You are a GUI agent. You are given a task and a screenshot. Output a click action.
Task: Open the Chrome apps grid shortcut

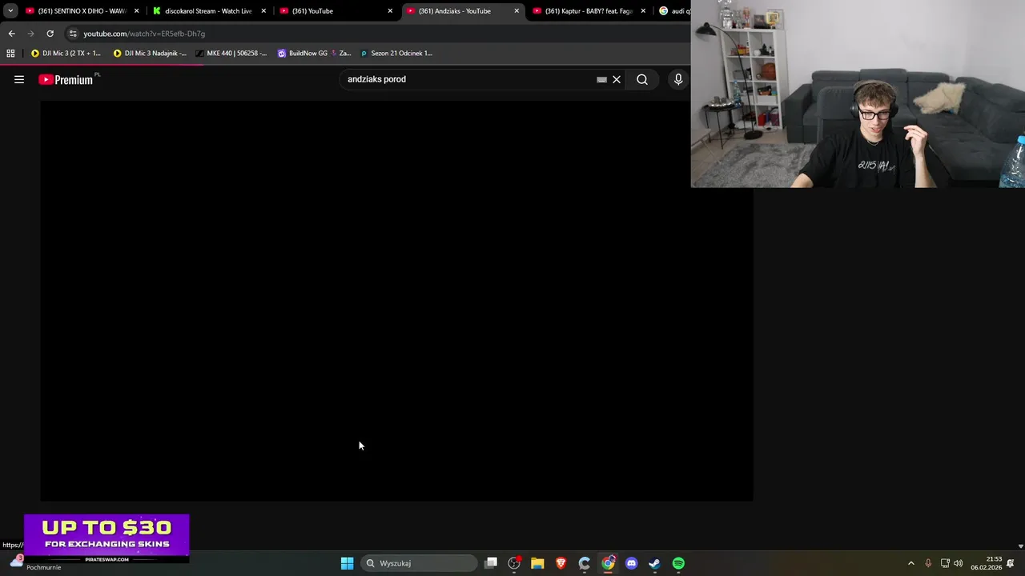coord(10,53)
